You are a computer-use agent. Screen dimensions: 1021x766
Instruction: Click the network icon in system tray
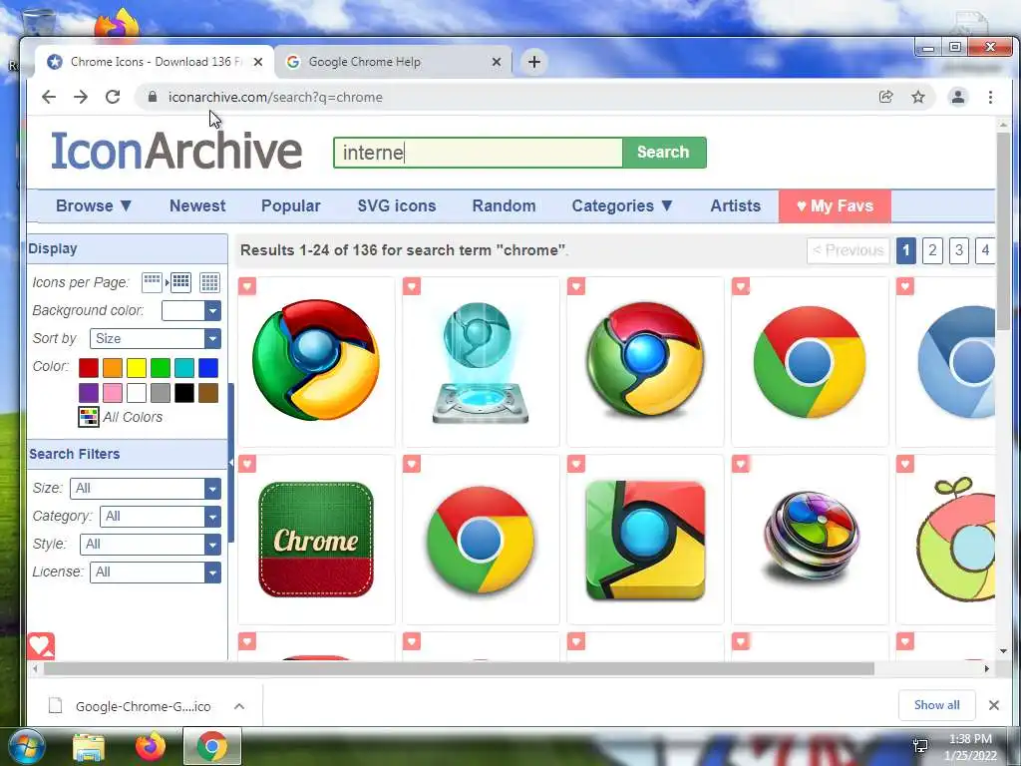click(x=920, y=746)
